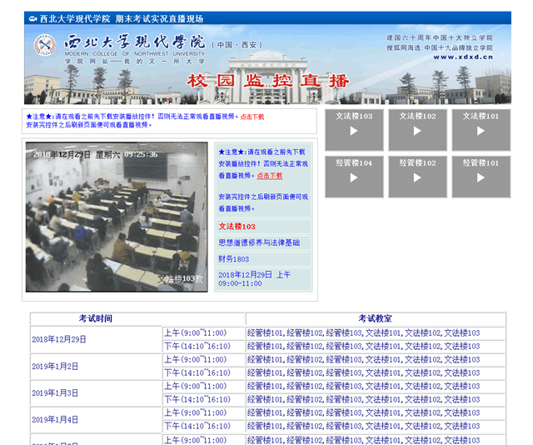Select the 财务1803 class label
Image resolution: width=533 pixels, height=445 pixels.
[x=233, y=259]
